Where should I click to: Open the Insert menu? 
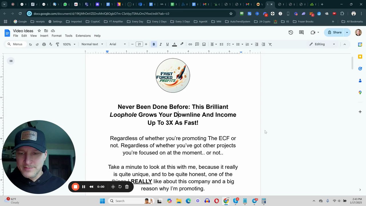point(44,36)
